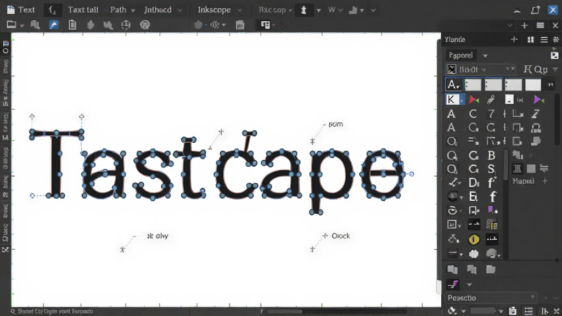Click the braces icon next to Text
562x316 pixels.
coord(52,10)
